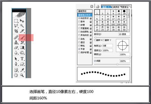The image size is (151, 104).
Task: Enable the 散布 checkbox
Action: (x=79, y=22)
